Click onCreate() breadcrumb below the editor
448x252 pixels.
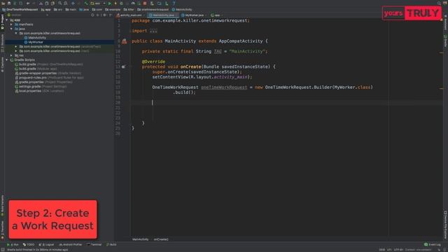(x=161, y=239)
